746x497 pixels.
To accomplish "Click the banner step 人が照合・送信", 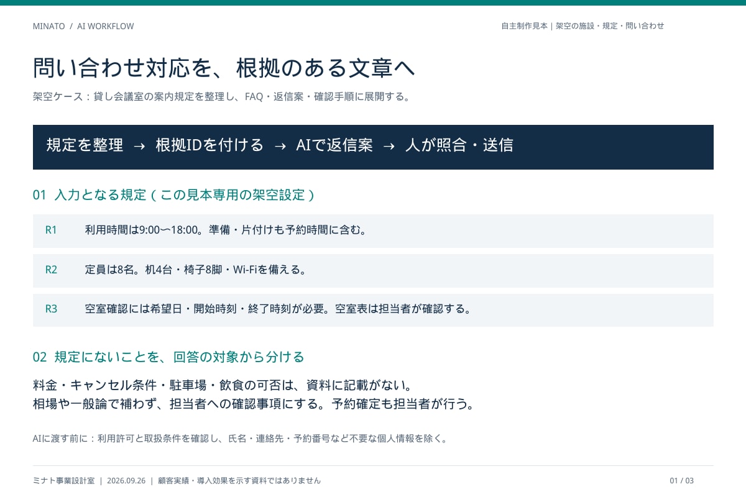I will (x=459, y=145).
